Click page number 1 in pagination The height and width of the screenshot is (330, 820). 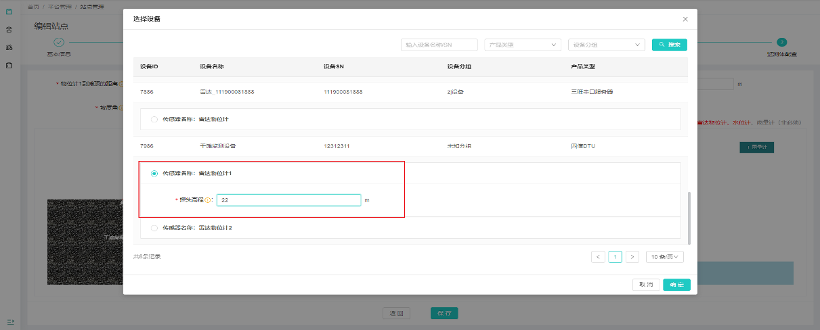tap(615, 257)
